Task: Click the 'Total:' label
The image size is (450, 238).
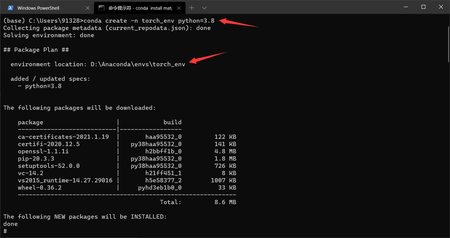Action: pos(171,202)
